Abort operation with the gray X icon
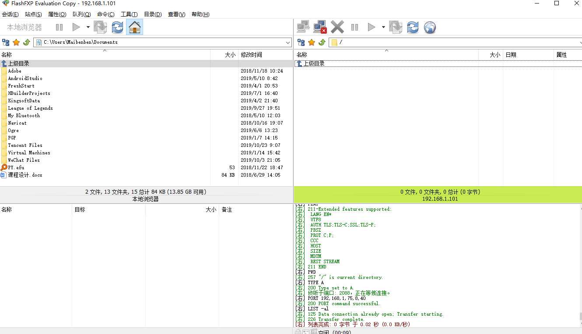The height and width of the screenshot is (334, 582). click(337, 27)
